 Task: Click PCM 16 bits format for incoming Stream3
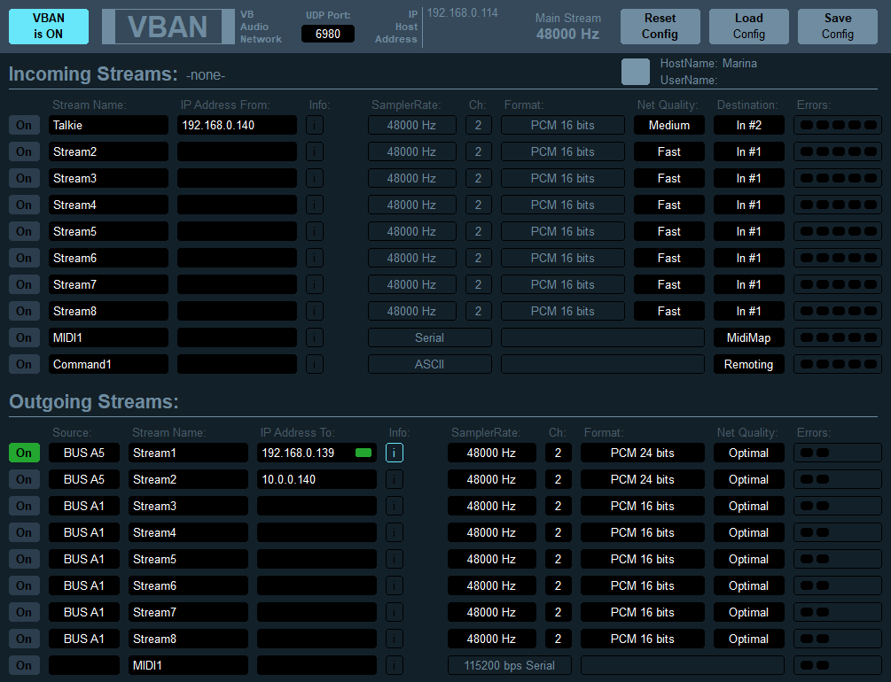coord(563,178)
